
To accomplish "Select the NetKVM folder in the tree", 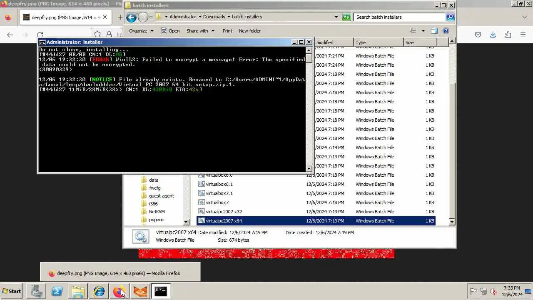I will click(157, 212).
